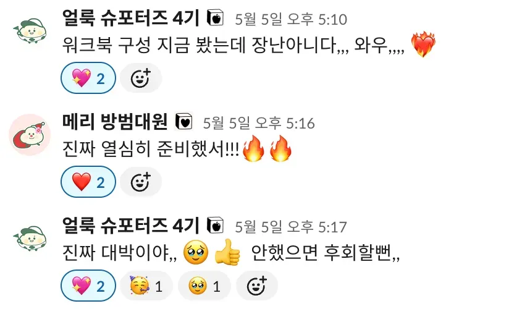The image size is (522, 314).
Task: Add a reaction to the 5:16 message
Action: (x=141, y=182)
